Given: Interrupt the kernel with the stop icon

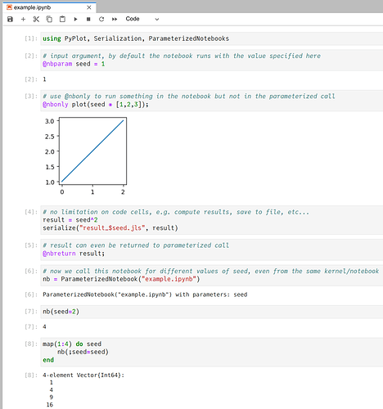Looking at the screenshot, I should [x=88, y=19].
